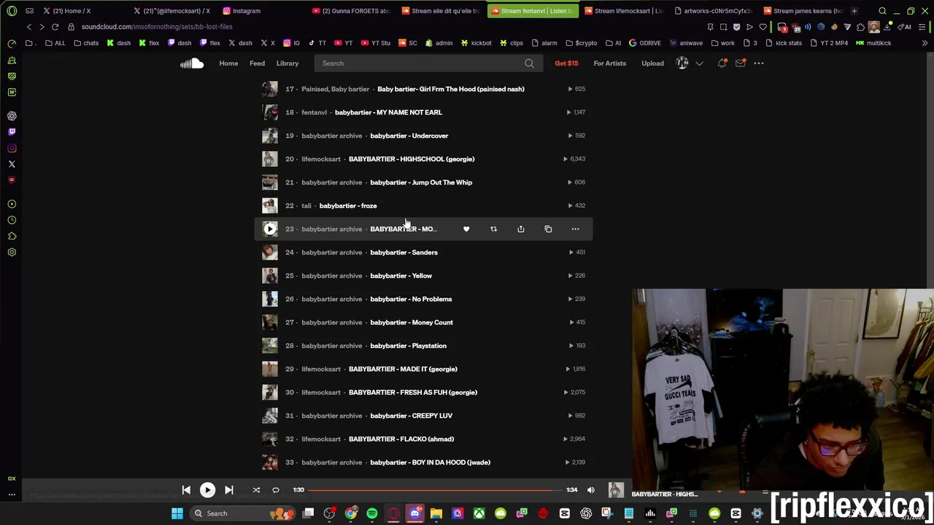Image resolution: width=934 pixels, height=525 pixels.
Task: Open Spotify from the taskbar
Action: (x=372, y=513)
